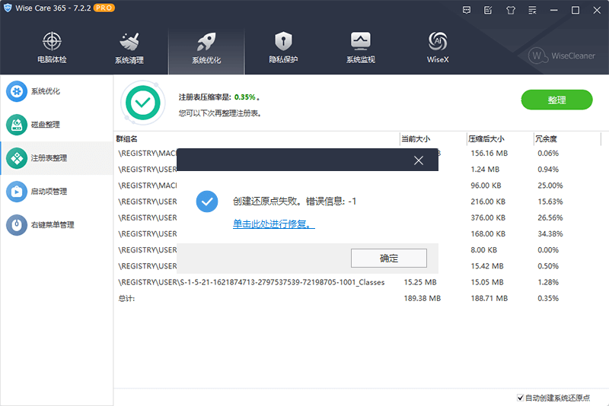Open the 电脑体检 PC checkup section
This screenshot has width=609, height=406.
point(52,48)
